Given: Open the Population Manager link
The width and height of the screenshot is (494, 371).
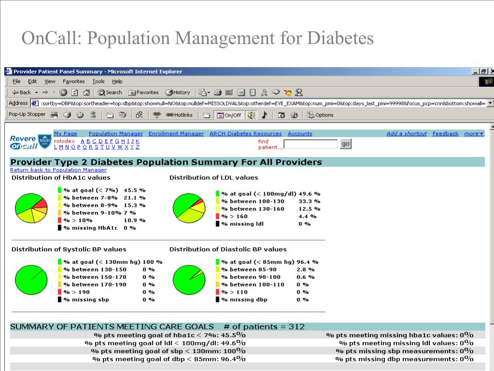Looking at the screenshot, I should coord(116,133).
